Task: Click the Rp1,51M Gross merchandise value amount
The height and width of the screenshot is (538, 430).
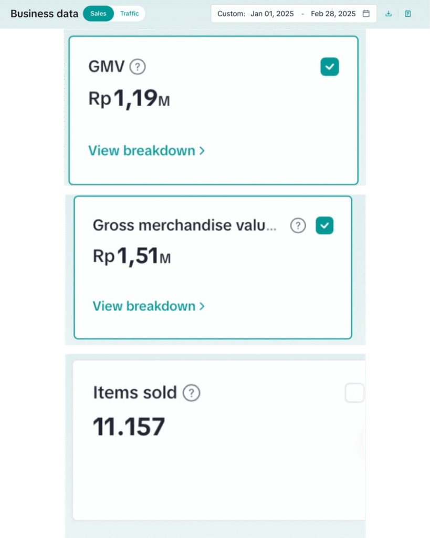Action: coord(132,256)
